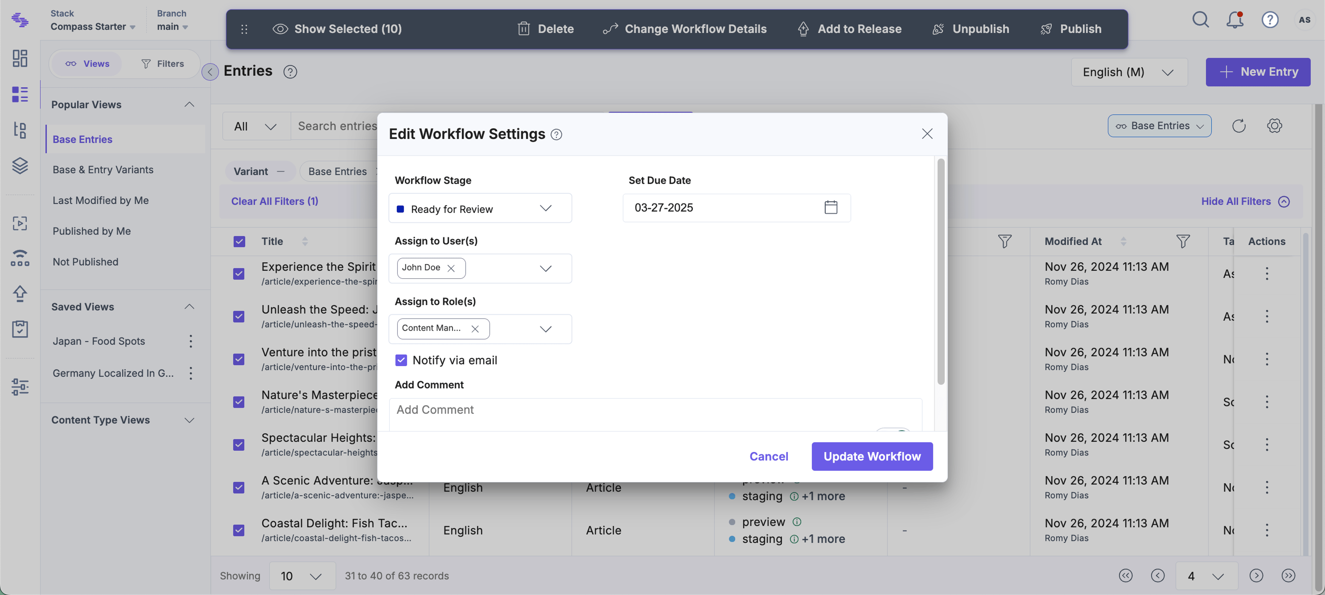Screen dimensions: 1325x595
Task: Open the Assign to User(s) dropdown arrow
Action: click(x=545, y=268)
